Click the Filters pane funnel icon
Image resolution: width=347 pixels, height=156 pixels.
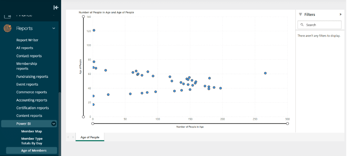[x=300, y=14]
